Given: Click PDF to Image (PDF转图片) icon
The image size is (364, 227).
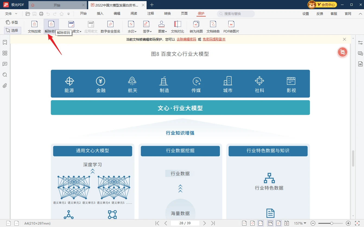Looking at the screenshot, I should click(x=231, y=27).
